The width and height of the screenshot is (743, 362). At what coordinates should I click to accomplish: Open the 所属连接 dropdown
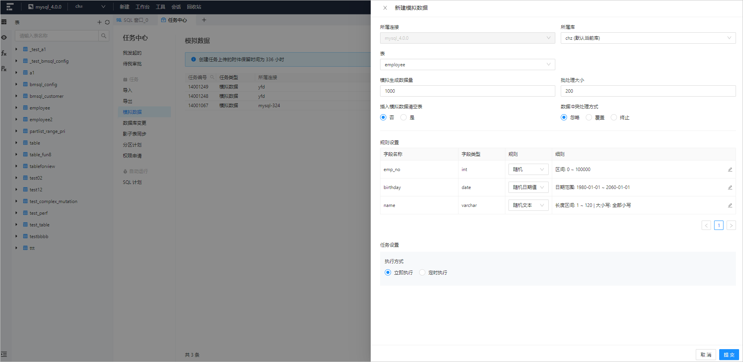tap(467, 38)
